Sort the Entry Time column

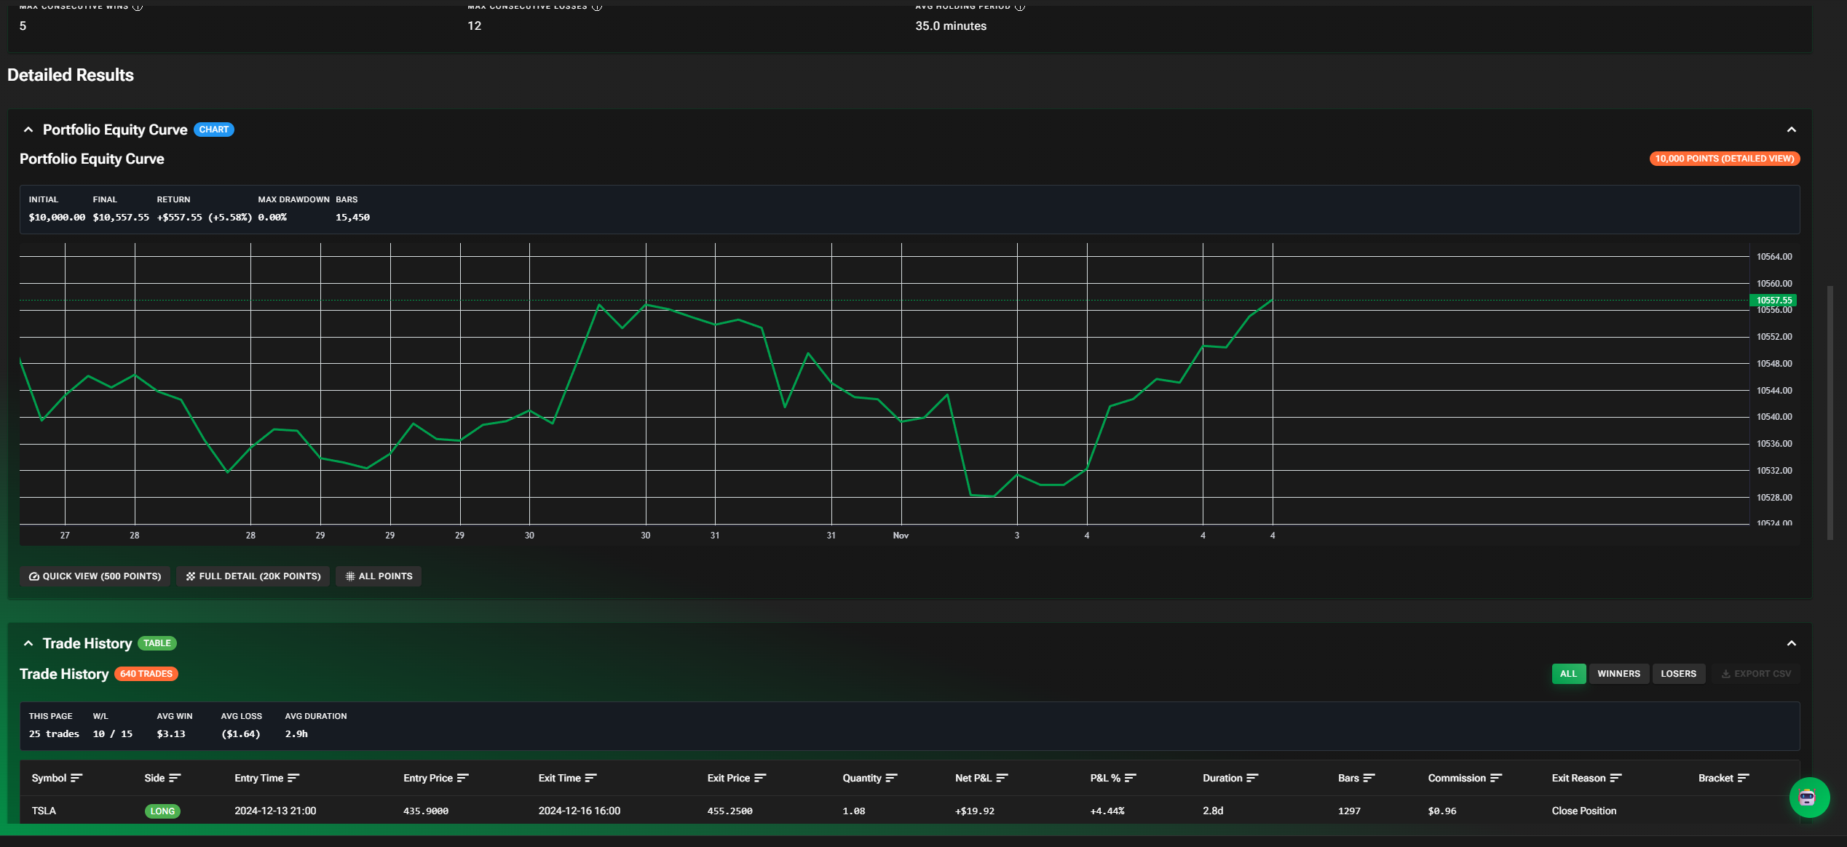tap(292, 777)
